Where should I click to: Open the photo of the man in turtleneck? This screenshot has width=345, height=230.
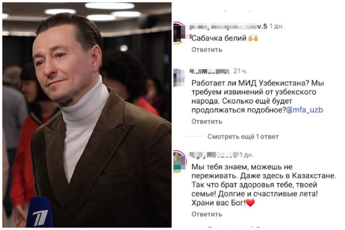(x=87, y=115)
